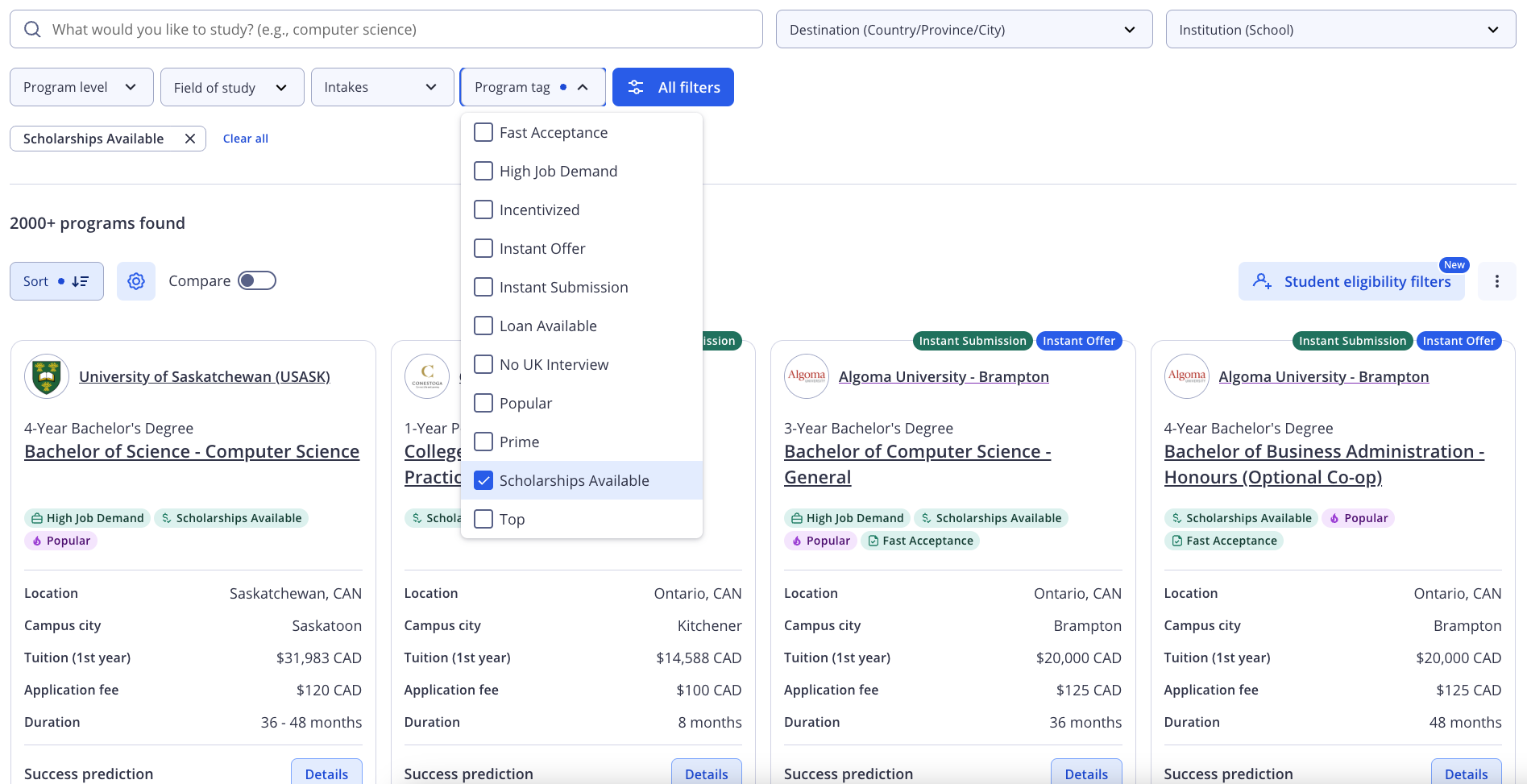Image resolution: width=1527 pixels, height=784 pixels.
Task: Expand the Intakes dropdown
Action: coord(383,87)
